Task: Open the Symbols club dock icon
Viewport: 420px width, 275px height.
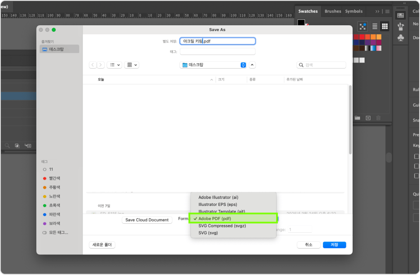Action: click(400, 38)
